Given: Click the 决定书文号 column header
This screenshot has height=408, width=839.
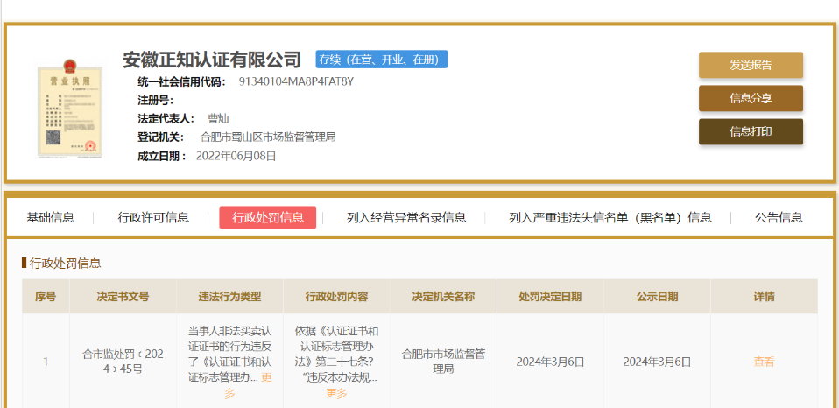Looking at the screenshot, I should (x=123, y=297).
